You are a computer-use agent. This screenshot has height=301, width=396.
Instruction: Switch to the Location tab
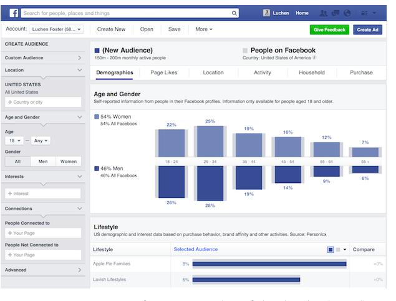point(213,72)
